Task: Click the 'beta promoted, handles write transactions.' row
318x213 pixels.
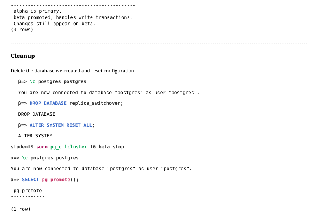Action: 73,17
